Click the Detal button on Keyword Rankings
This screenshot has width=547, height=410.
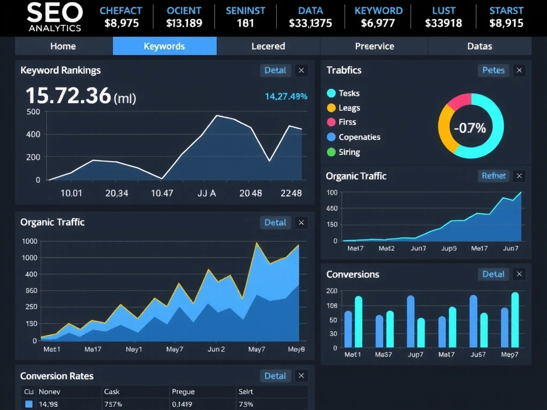(x=275, y=70)
